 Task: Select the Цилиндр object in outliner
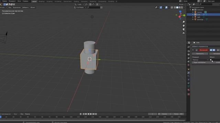coord(200,19)
